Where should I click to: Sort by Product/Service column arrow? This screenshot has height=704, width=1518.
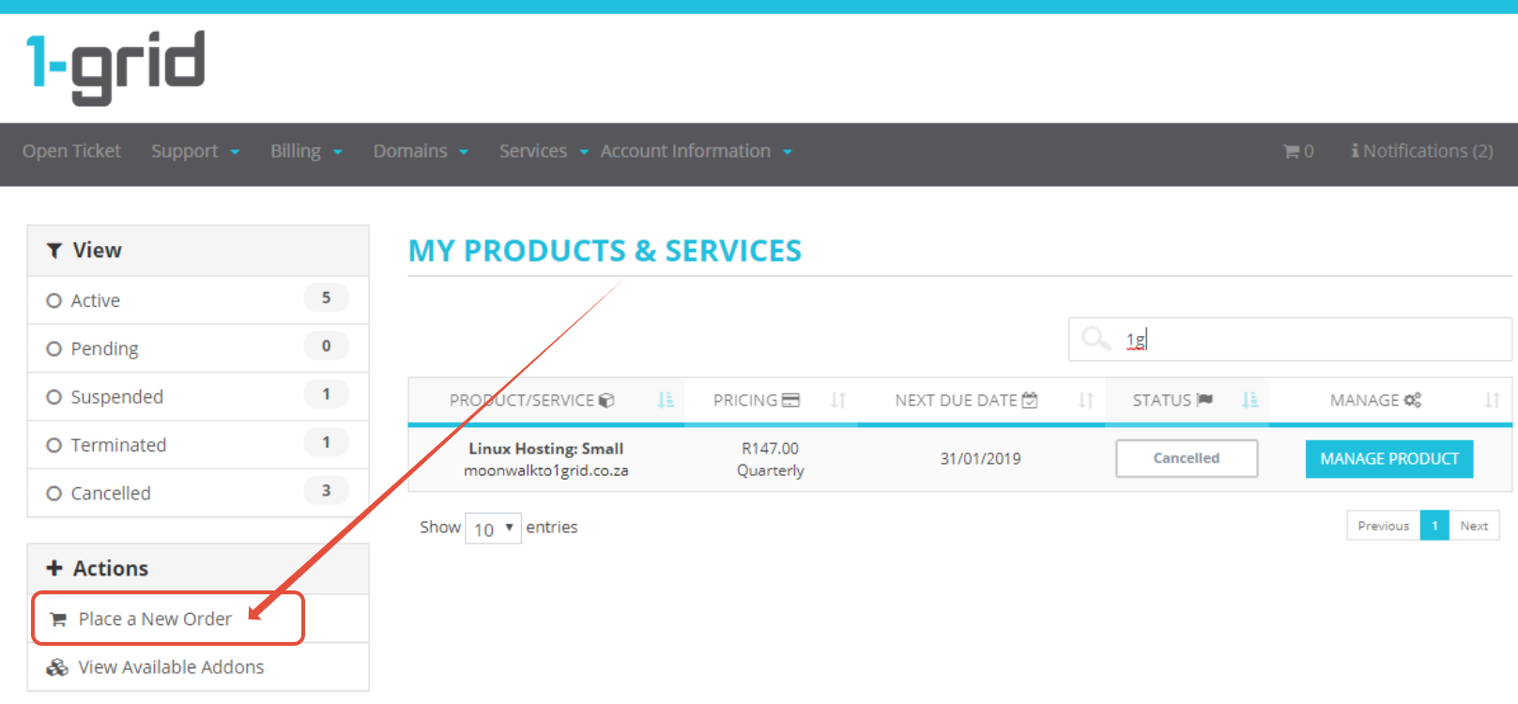[666, 401]
